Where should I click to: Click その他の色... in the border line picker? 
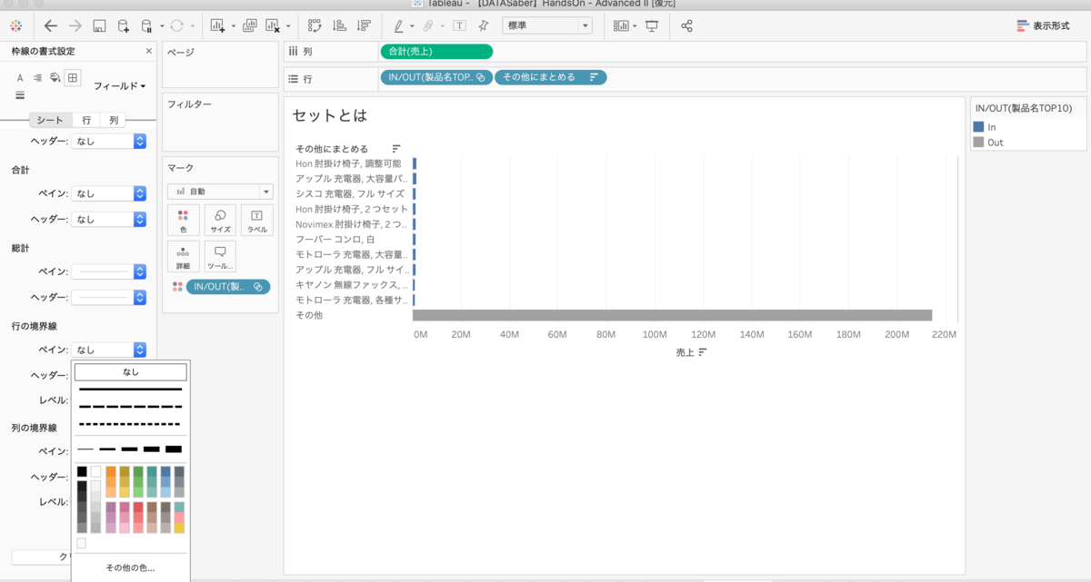[130, 566]
